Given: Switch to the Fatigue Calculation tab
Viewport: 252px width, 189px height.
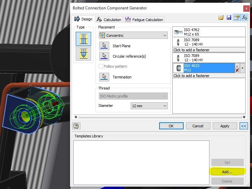Looking at the screenshot, I should pyautogui.click(x=144, y=20).
